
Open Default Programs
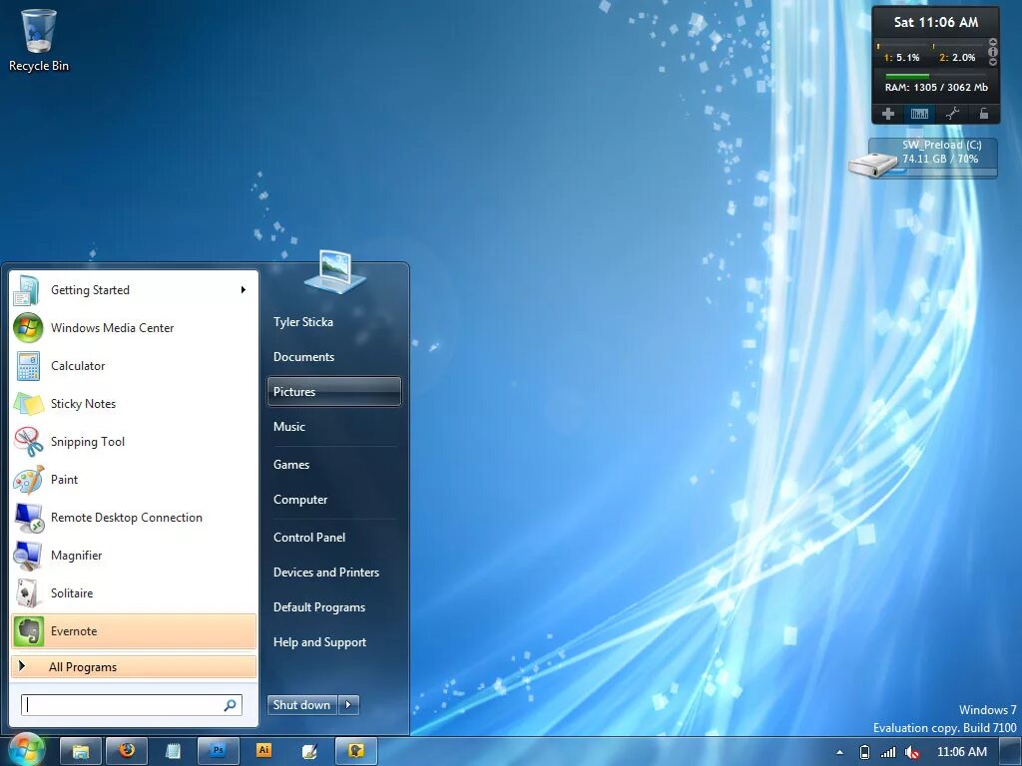(333, 607)
